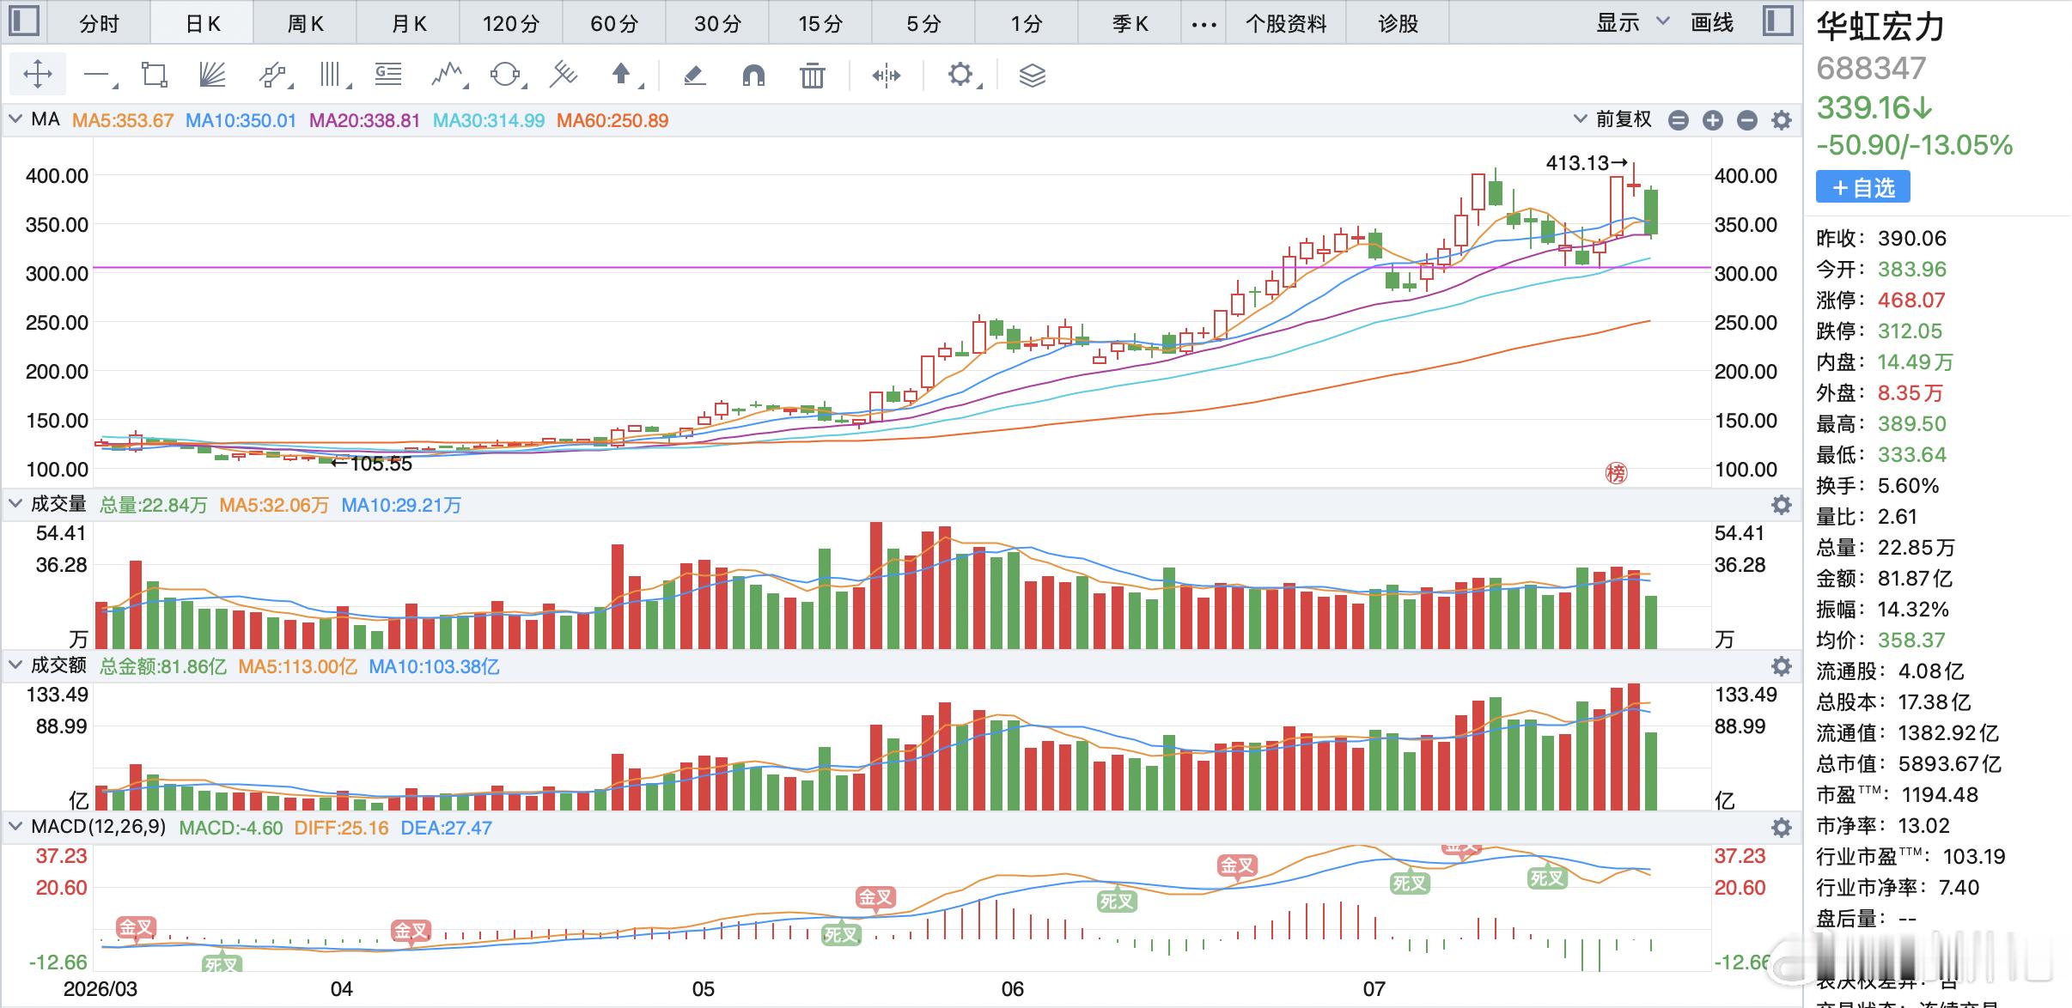Switch to 季K tab
Image resolution: width=2072 pixels, height=1008 pixels.
(x=1130, y=23)
